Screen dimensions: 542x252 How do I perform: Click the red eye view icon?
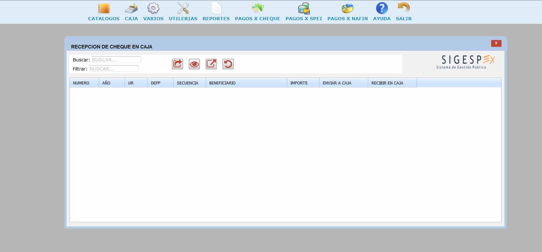click(x=194, y=64)
